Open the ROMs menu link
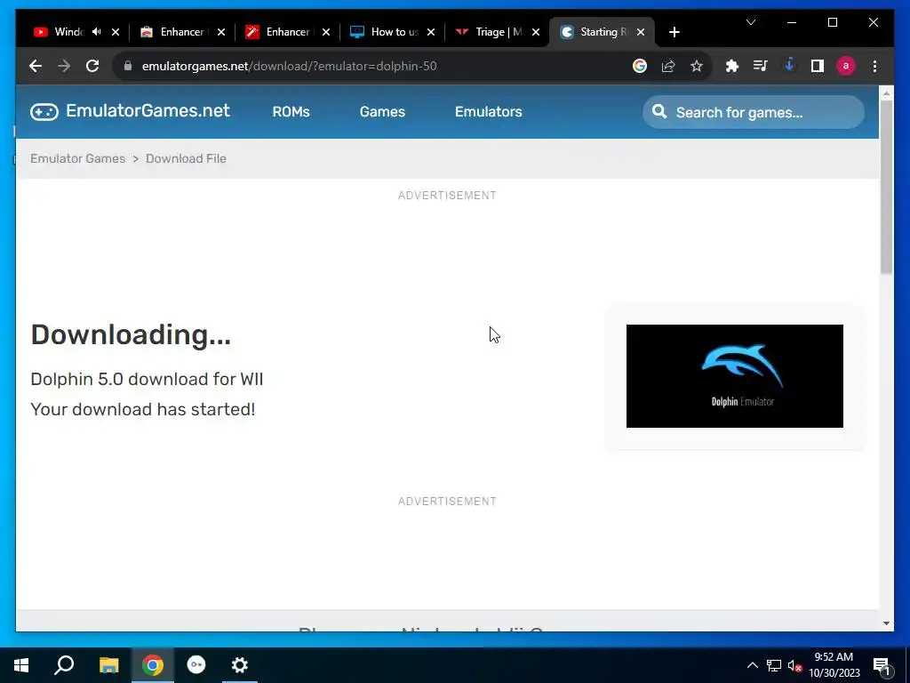The height and width of the screenshot is (683, 910). [x=291, y=111]
